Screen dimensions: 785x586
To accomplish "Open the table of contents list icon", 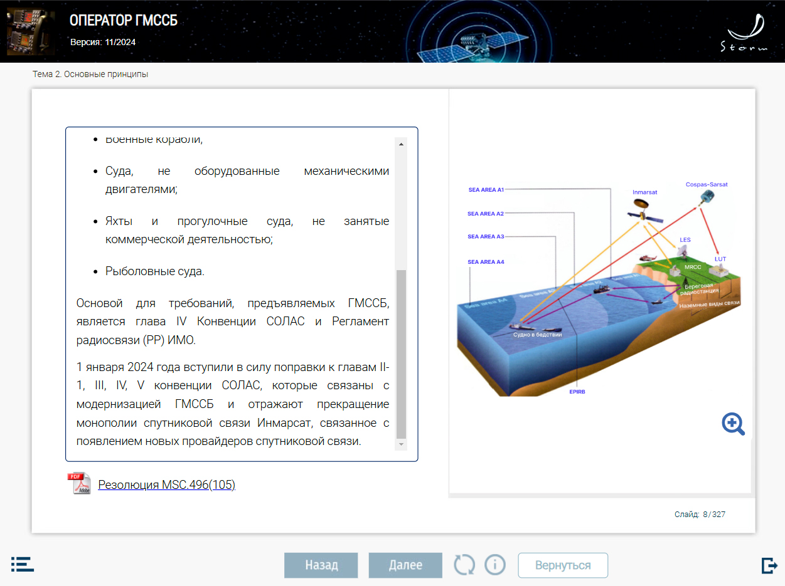I will point(23,564).
